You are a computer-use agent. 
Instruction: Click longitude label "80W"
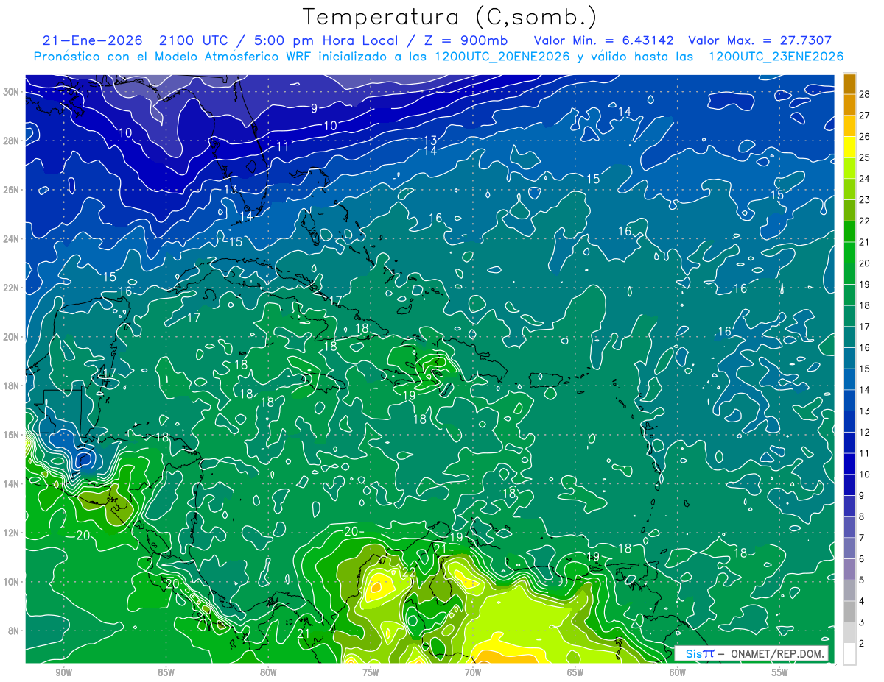[268, 672]
